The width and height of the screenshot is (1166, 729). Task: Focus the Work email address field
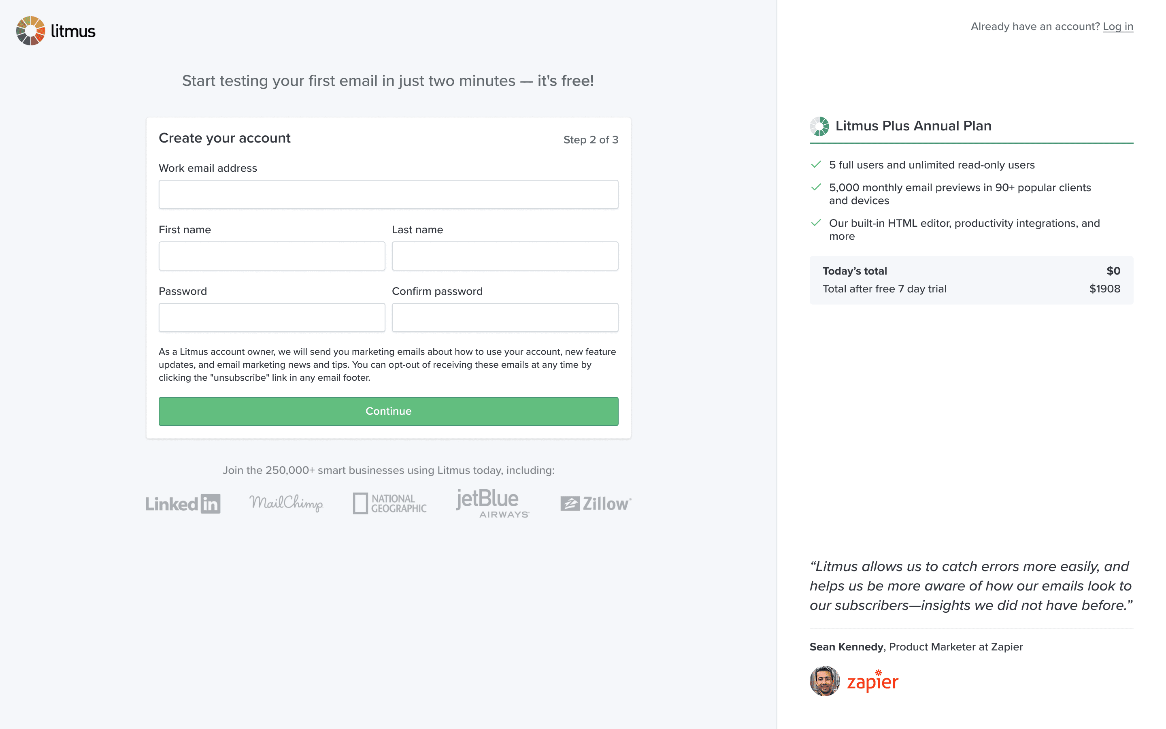point(388,194)
